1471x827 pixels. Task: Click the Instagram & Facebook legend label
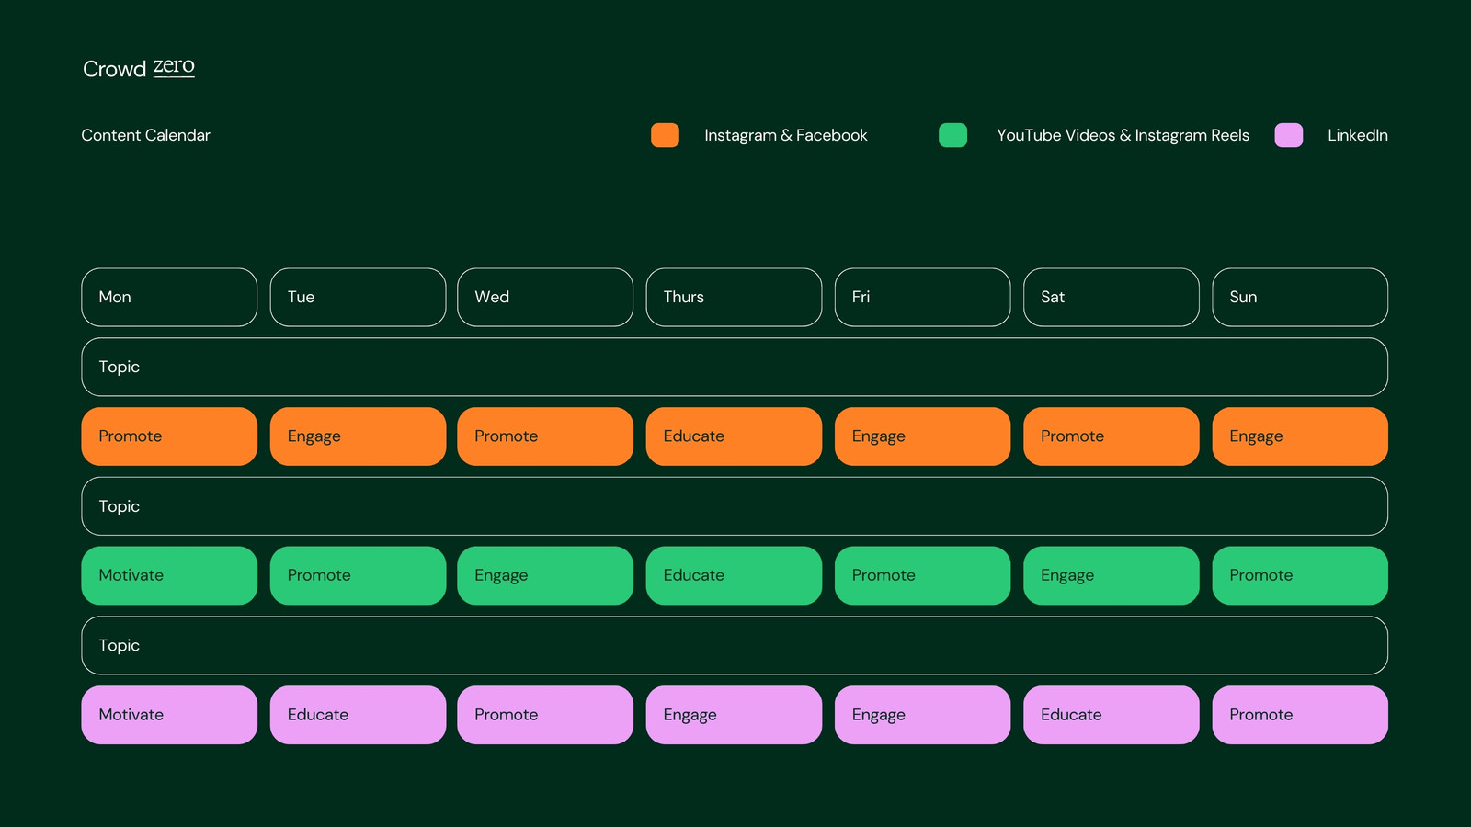click(786, 135)
